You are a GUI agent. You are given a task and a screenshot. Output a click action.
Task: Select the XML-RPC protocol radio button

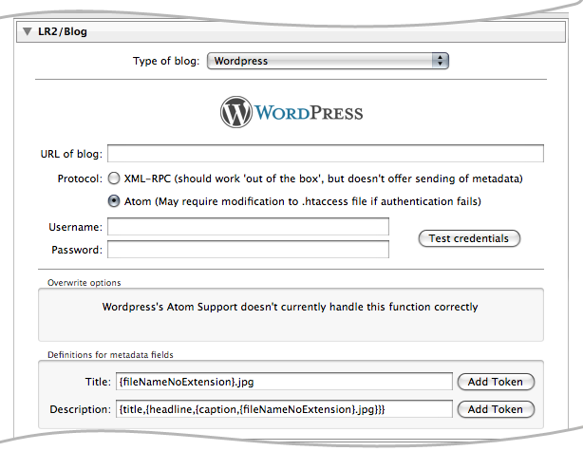(114, 178)
